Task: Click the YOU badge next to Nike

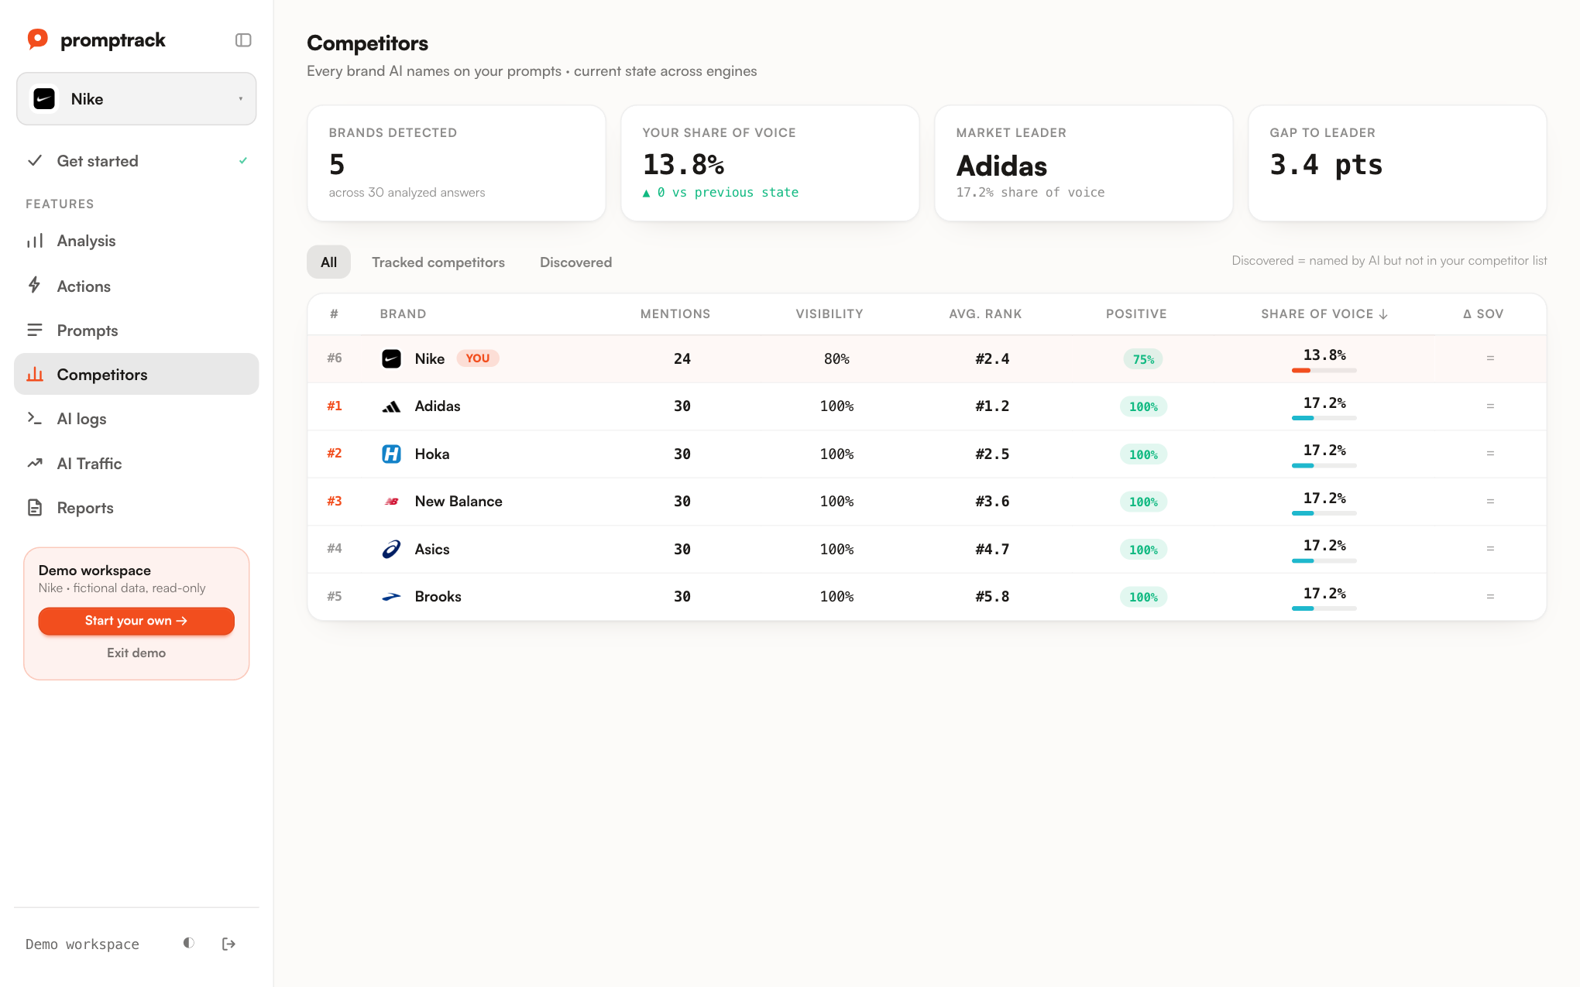Action: tap(477, 358)
